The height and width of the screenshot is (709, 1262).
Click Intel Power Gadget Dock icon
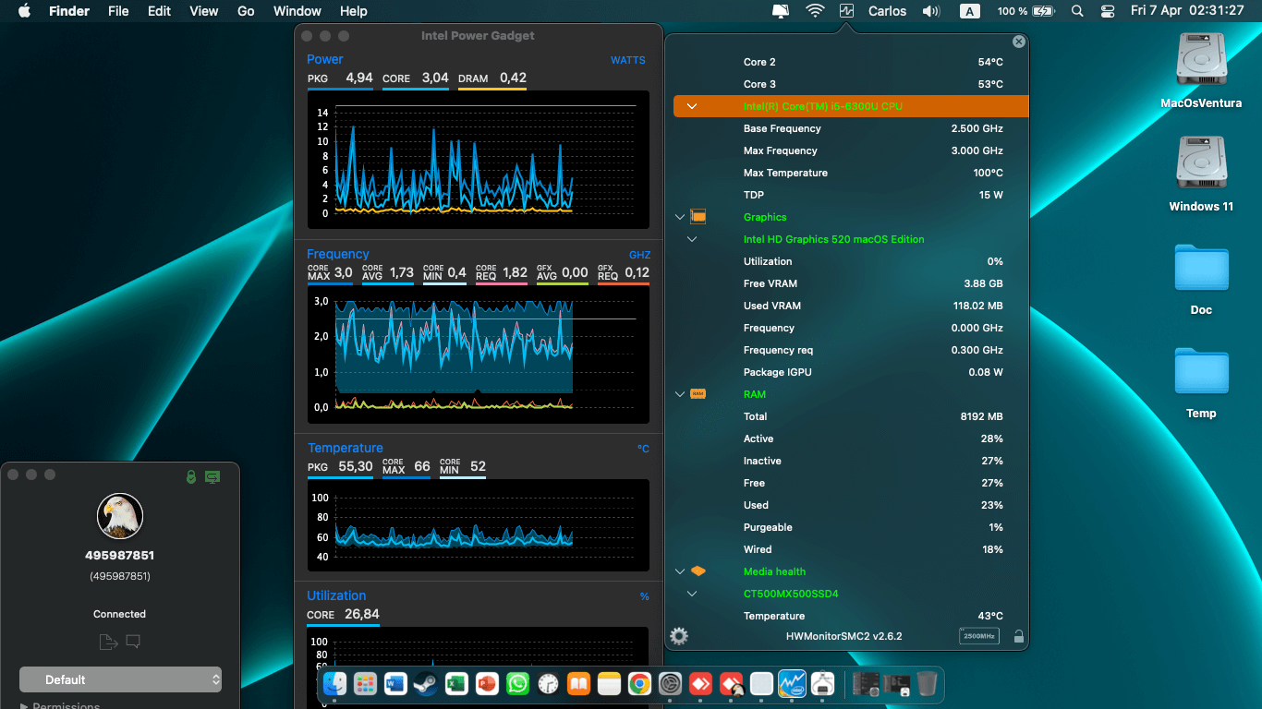click(x=792, y=683)
